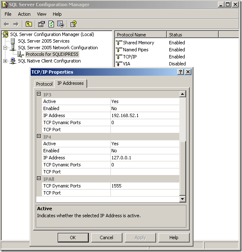Select the Shared Memory protocol row

139,43
